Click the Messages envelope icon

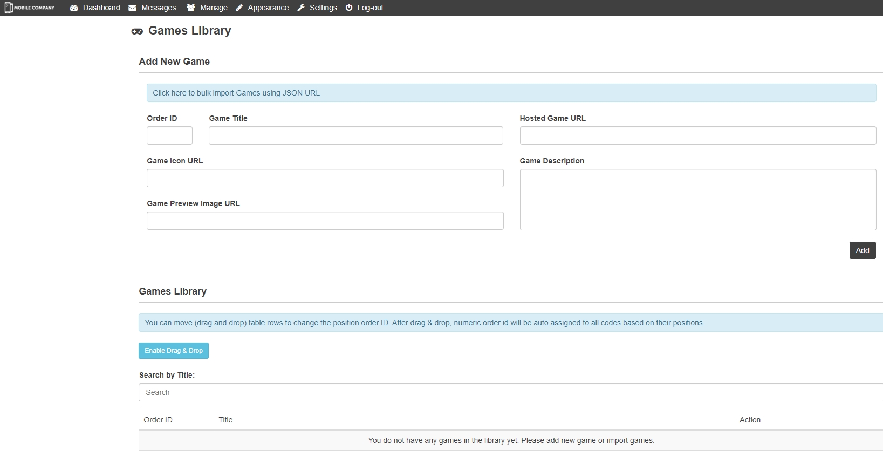click(132, 8)
